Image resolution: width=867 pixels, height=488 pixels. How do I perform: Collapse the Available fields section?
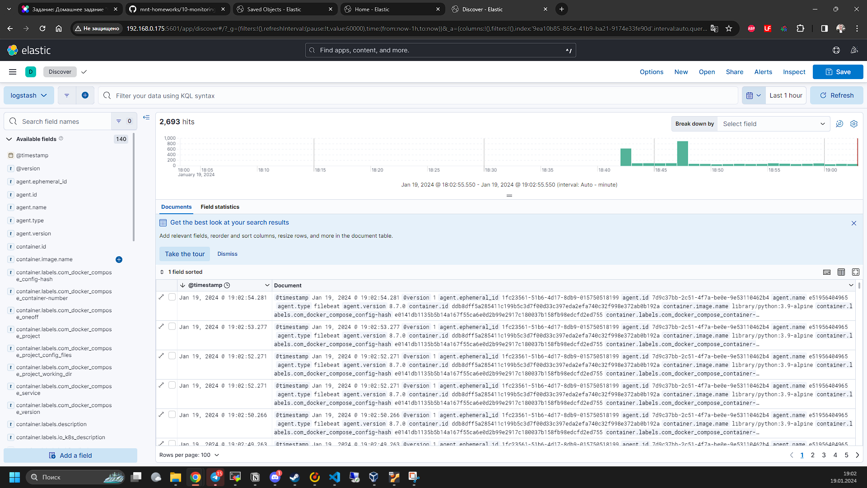pos(9,139)
